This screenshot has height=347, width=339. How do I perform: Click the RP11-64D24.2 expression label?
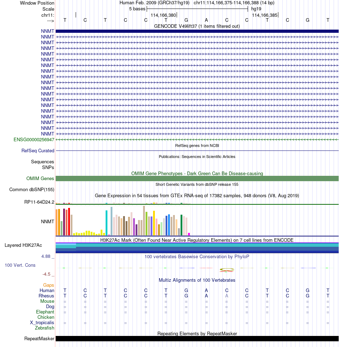coord(39,202)
